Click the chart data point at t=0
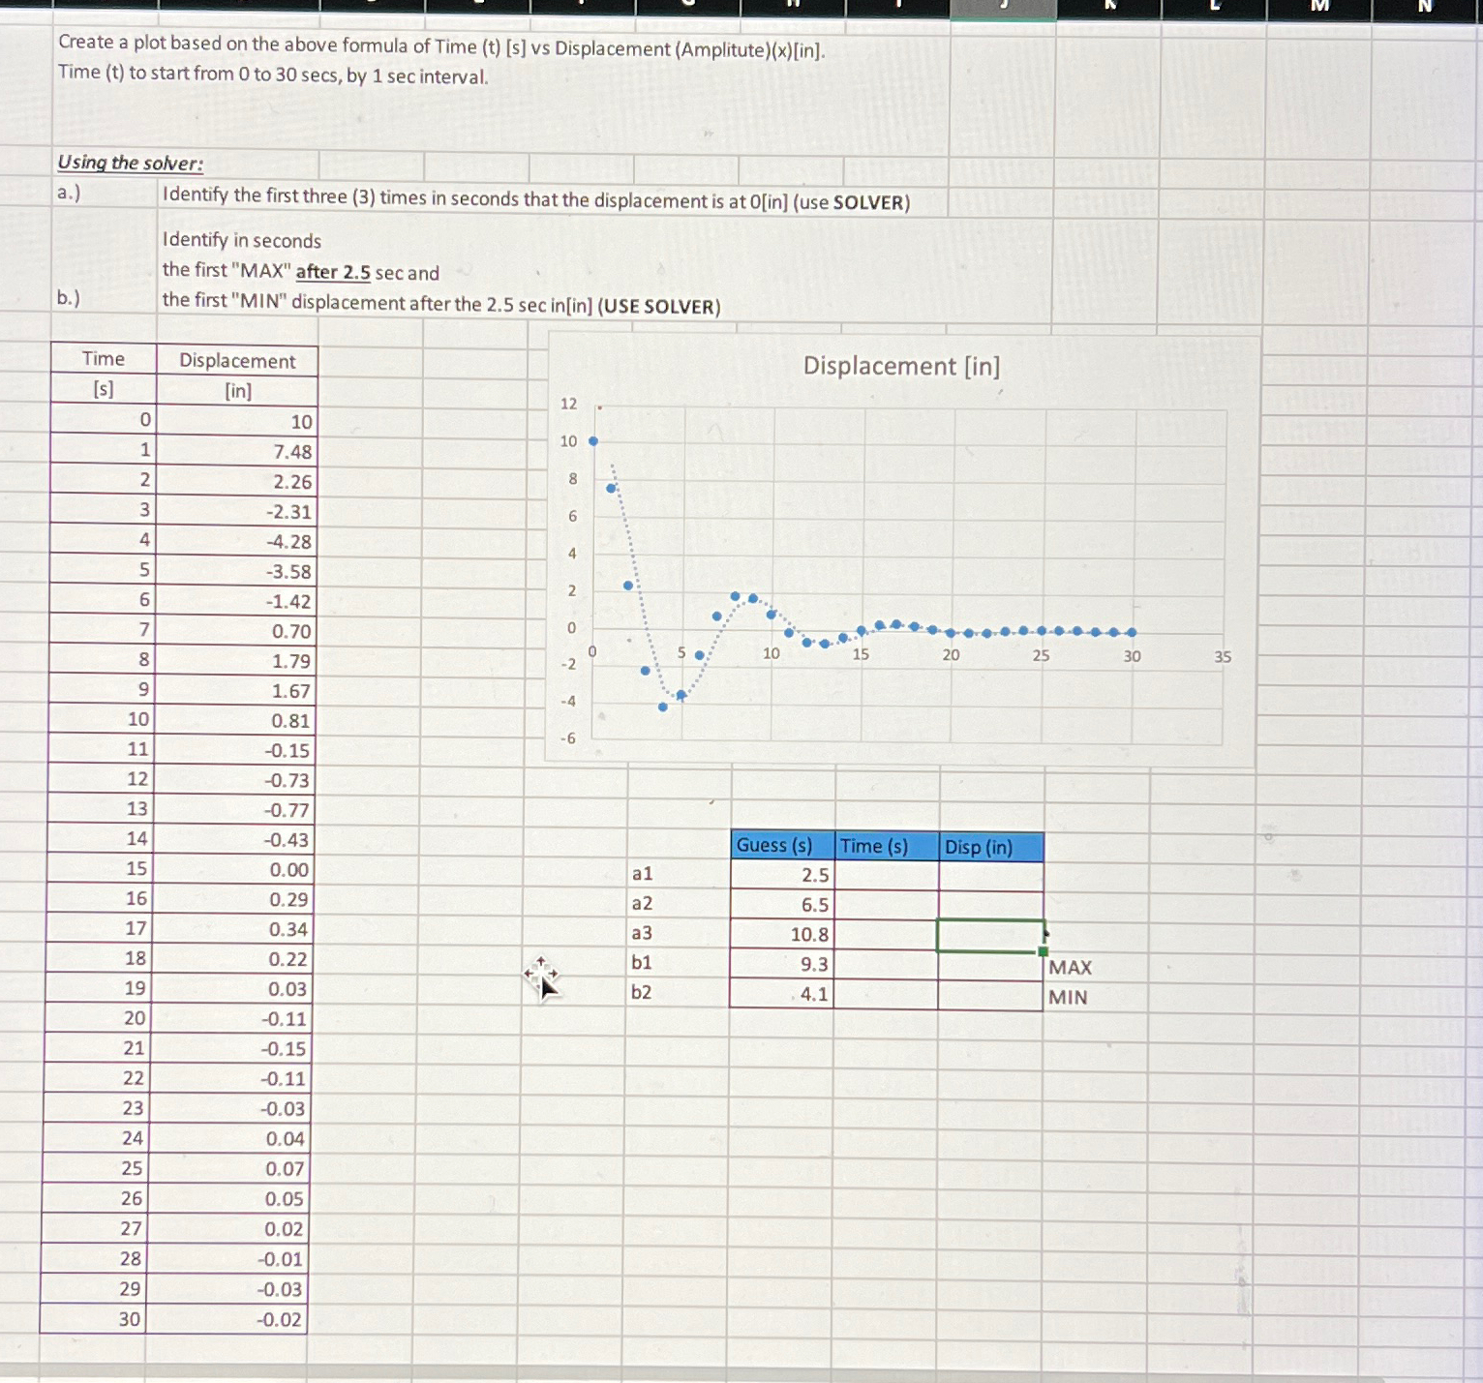This screenshot has height=1383, width=1483. pos(593,441)
